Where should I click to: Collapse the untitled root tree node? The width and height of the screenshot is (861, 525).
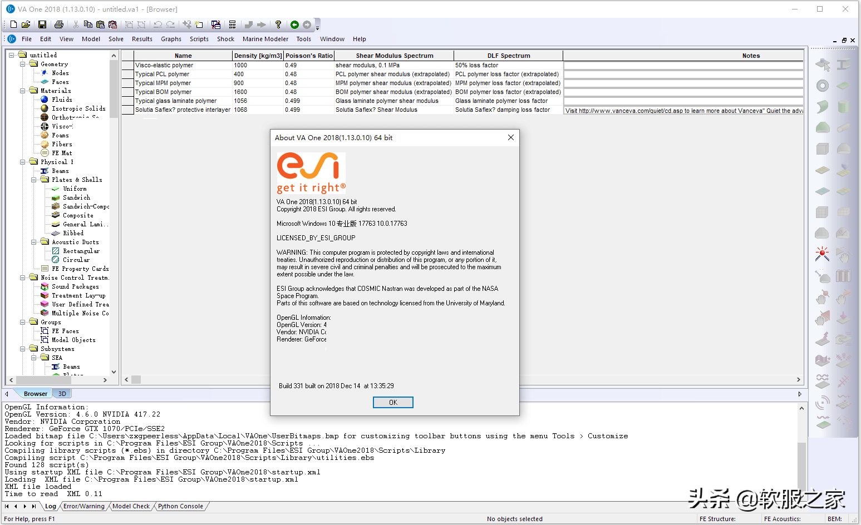(11, 55)
